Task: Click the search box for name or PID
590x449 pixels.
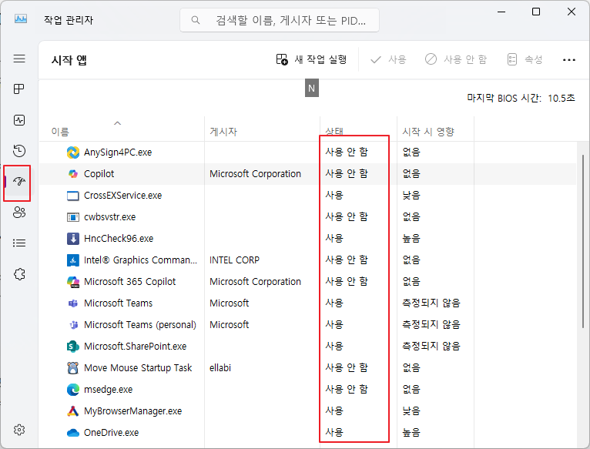Action: click(x=280, y=20)
